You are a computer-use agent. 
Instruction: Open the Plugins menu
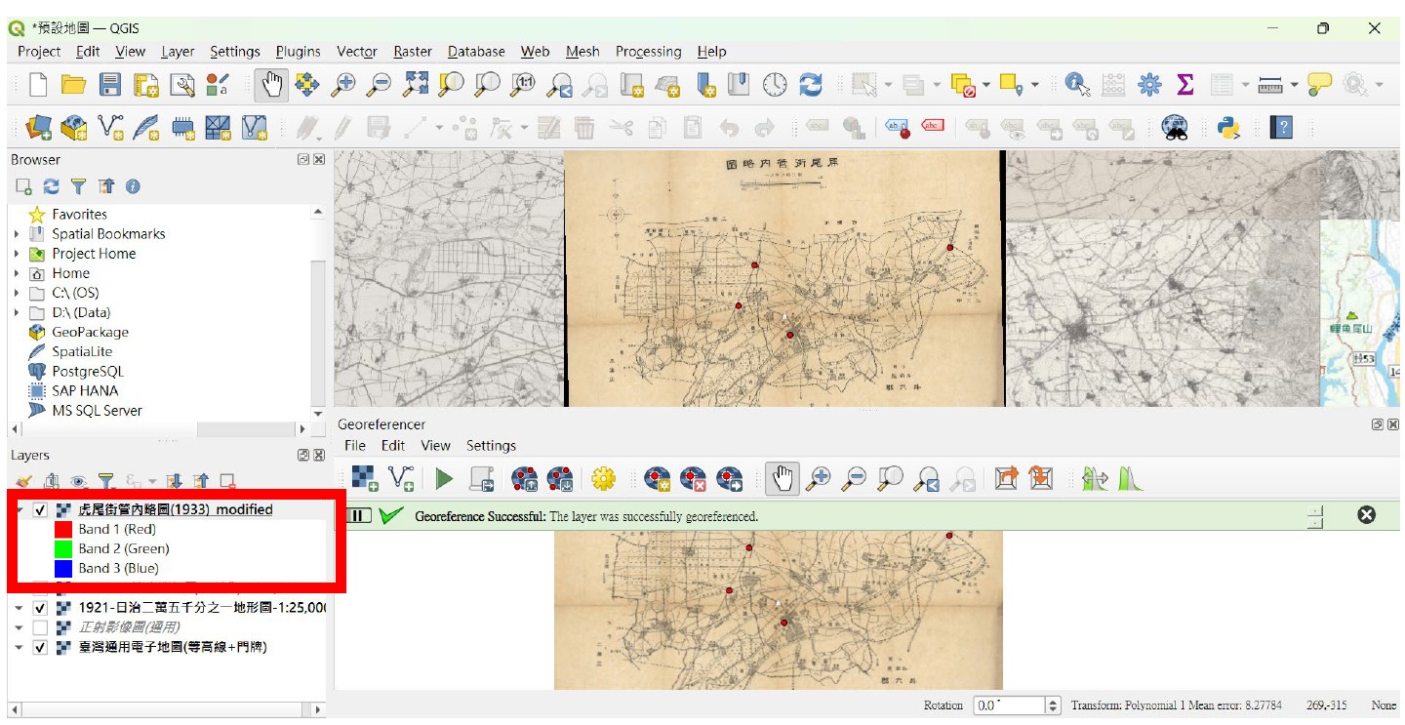tap(298, 52)
